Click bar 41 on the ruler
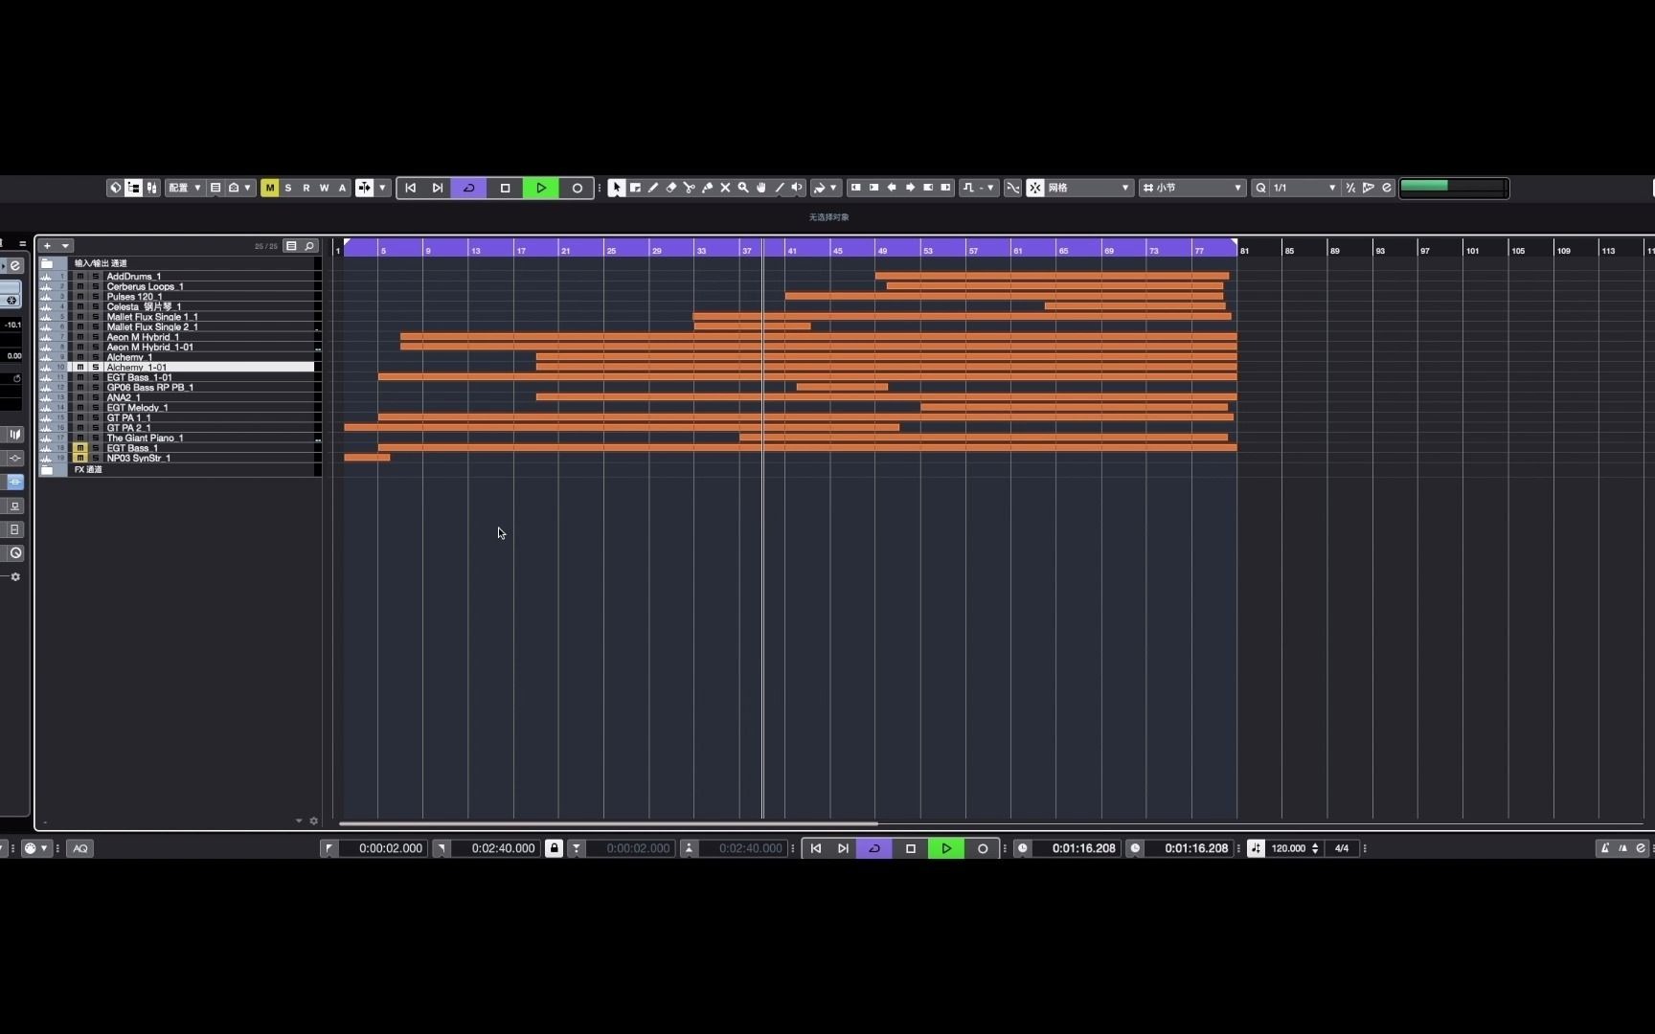1655x1034 pixels. [792, 250]
